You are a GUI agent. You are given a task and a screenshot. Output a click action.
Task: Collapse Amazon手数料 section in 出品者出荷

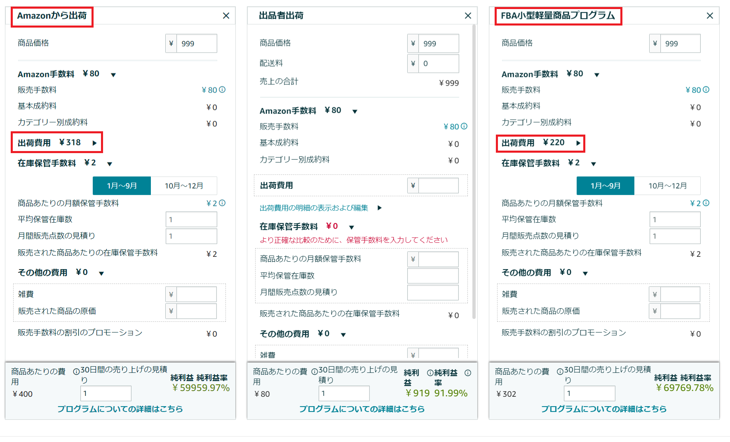tap(355, 112)
